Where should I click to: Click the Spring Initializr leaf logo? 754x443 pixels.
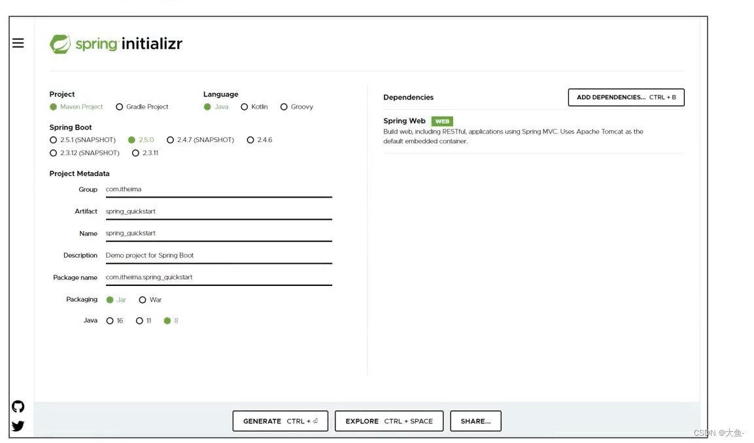click(60, 44)
